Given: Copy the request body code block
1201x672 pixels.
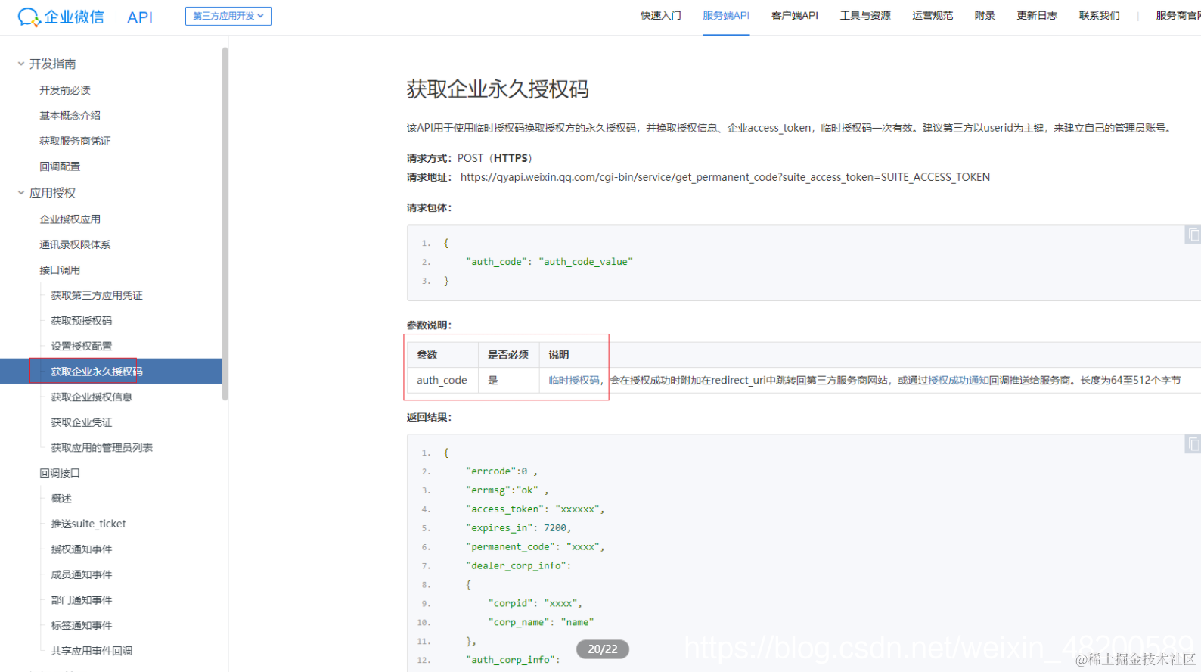Looking at the screenshot, I should point(1193,235).
